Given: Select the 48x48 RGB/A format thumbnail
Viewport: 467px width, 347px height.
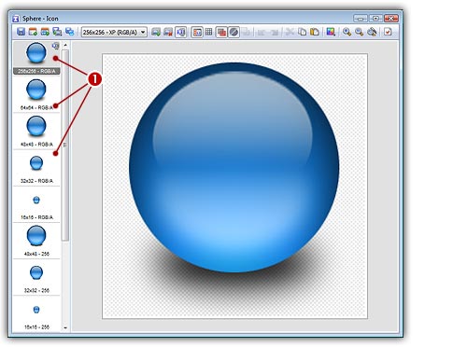Looking at the screenshot, I should coord(36,132).
